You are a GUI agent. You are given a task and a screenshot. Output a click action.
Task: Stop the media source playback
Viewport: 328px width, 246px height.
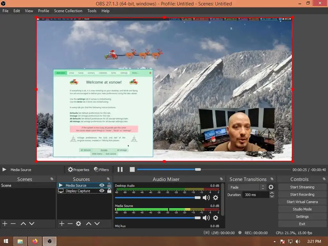click(x=132, y=169)
